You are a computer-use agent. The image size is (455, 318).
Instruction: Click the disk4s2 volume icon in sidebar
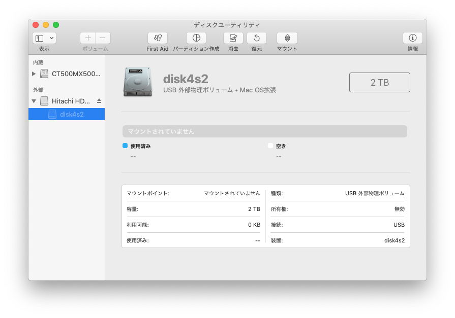52,114
